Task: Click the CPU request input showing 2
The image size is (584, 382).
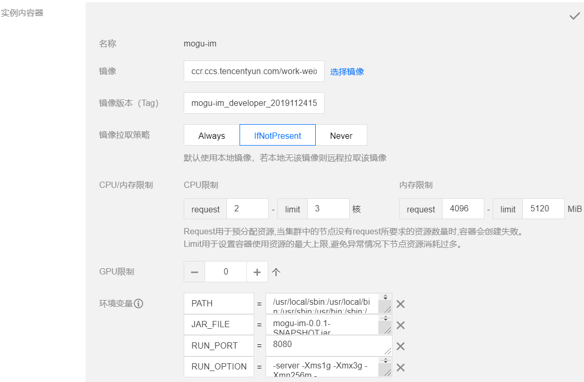Action: [x=247, y=208]
